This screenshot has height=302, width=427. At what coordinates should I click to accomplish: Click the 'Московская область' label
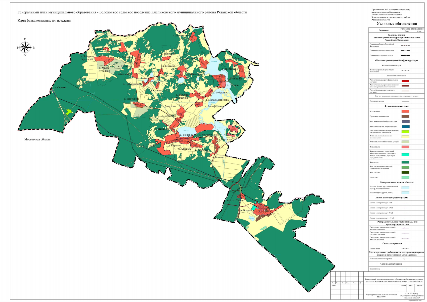[37, 139]
